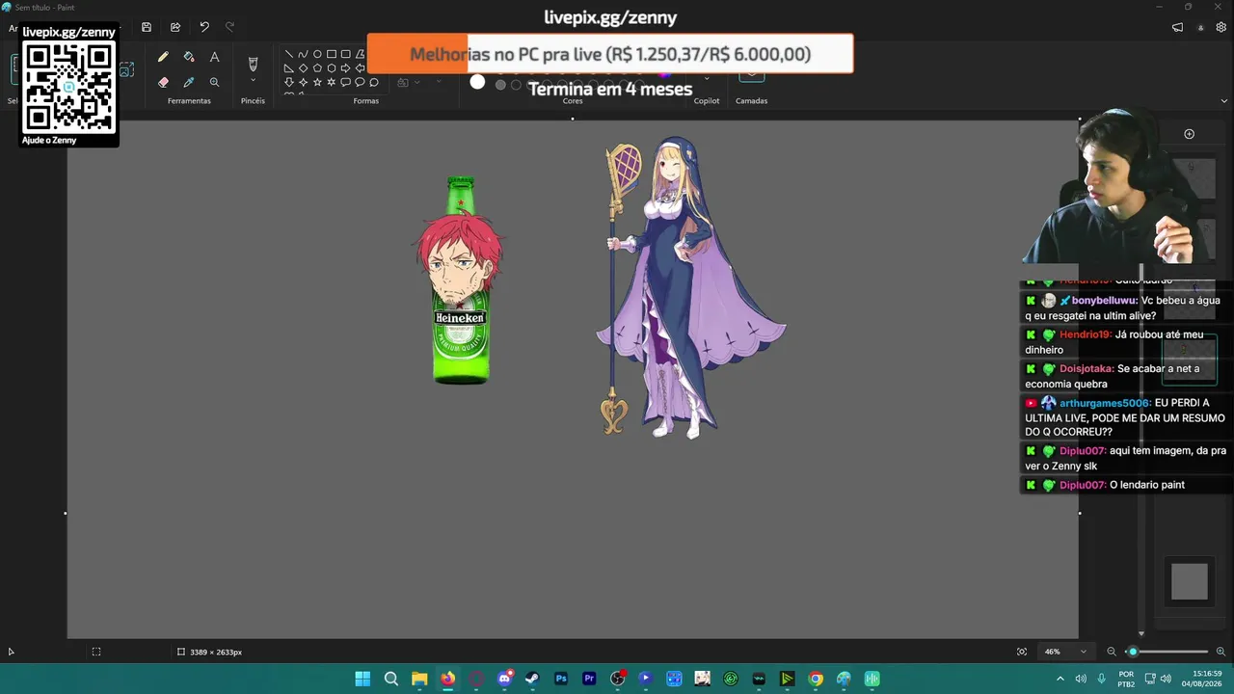Select the layer thumbnail at panel bottom
The image size is (1234, 694).
click(1189, 581)
